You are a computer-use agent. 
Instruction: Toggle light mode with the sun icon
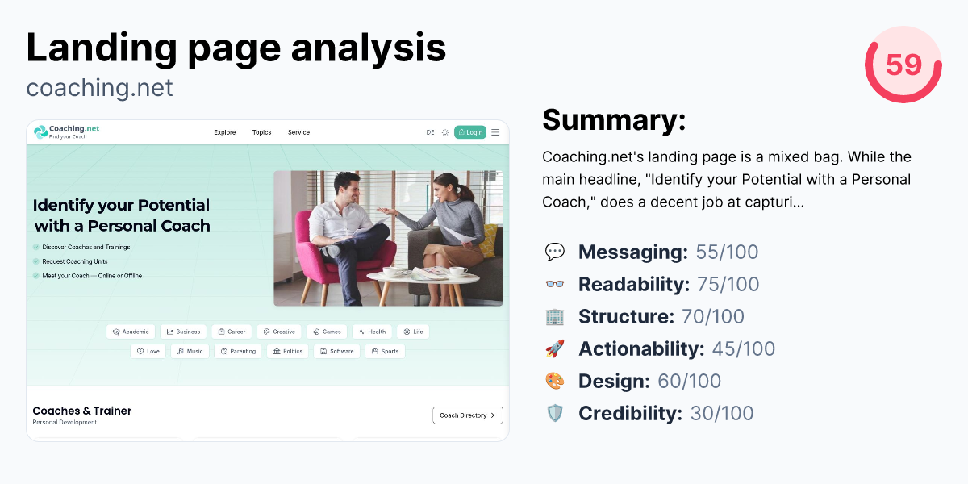pyautogui.click(x=444, y=132)
